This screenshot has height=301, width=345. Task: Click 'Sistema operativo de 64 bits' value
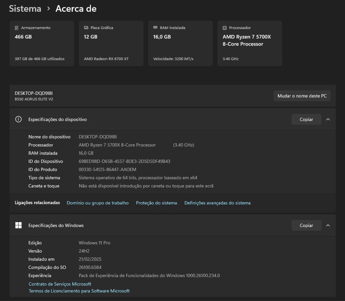tap(138, 178)
